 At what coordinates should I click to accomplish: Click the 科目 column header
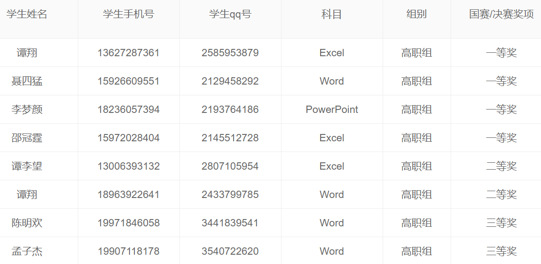331,14
